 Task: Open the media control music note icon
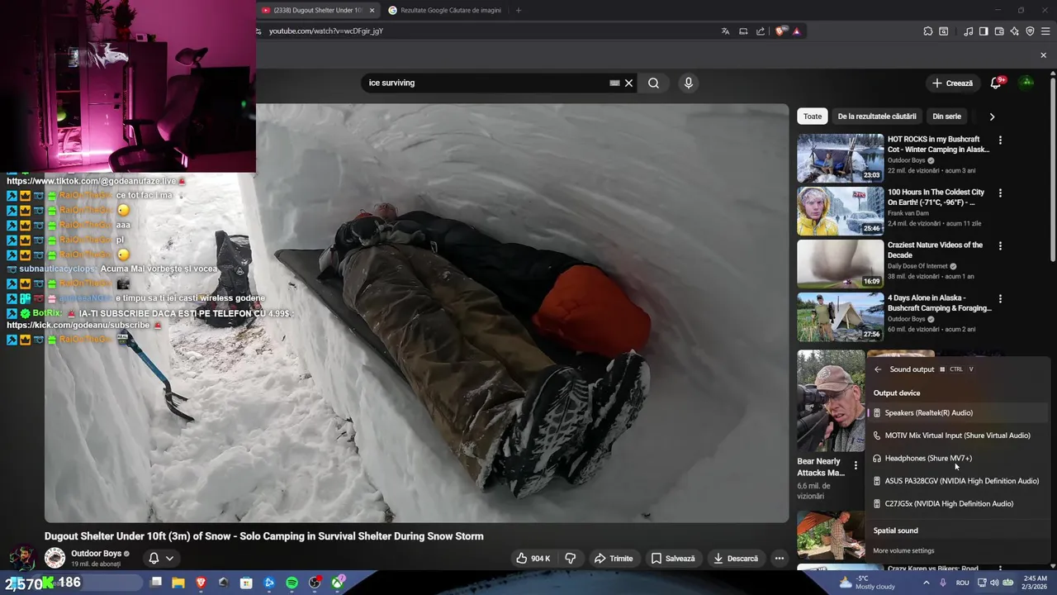click(968, 31)
